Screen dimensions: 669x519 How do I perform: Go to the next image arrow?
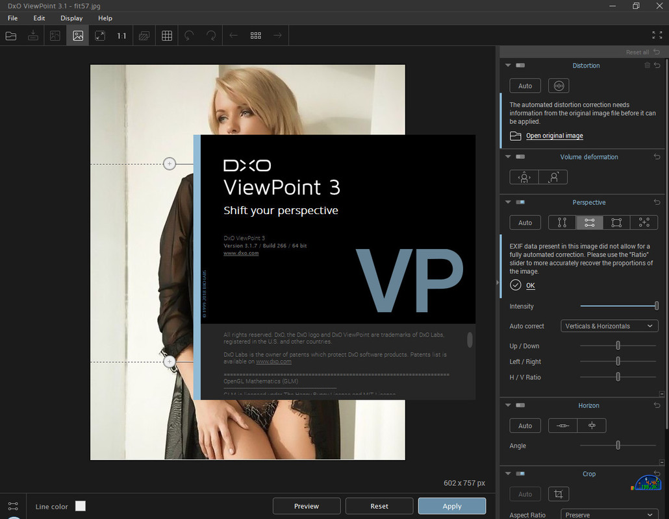[x=278, y=36]
